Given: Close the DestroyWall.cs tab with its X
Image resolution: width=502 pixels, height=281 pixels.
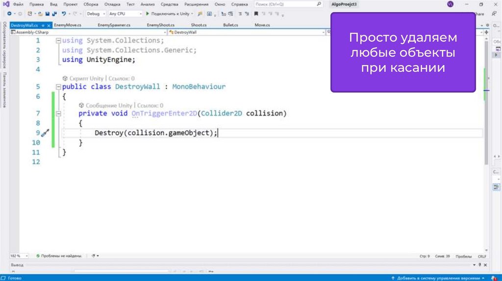Looking at the screenshot, I should click(49, 25).
